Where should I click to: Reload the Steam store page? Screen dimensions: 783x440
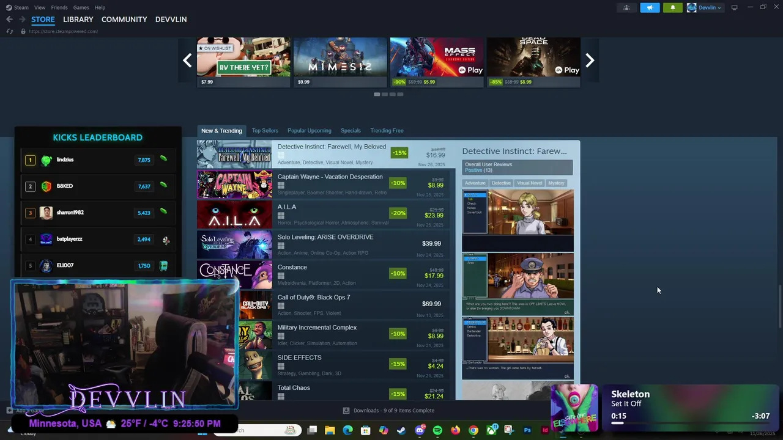(x=9, y=31)
